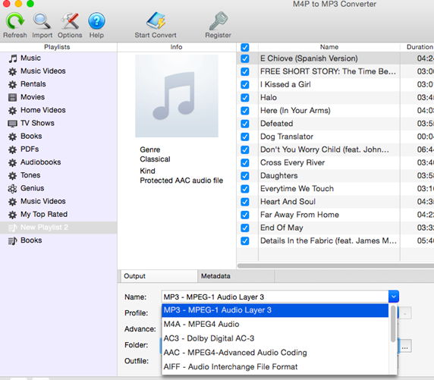Select Details In the Fabric track
434x380 pixels.
[x=335, y=240]
